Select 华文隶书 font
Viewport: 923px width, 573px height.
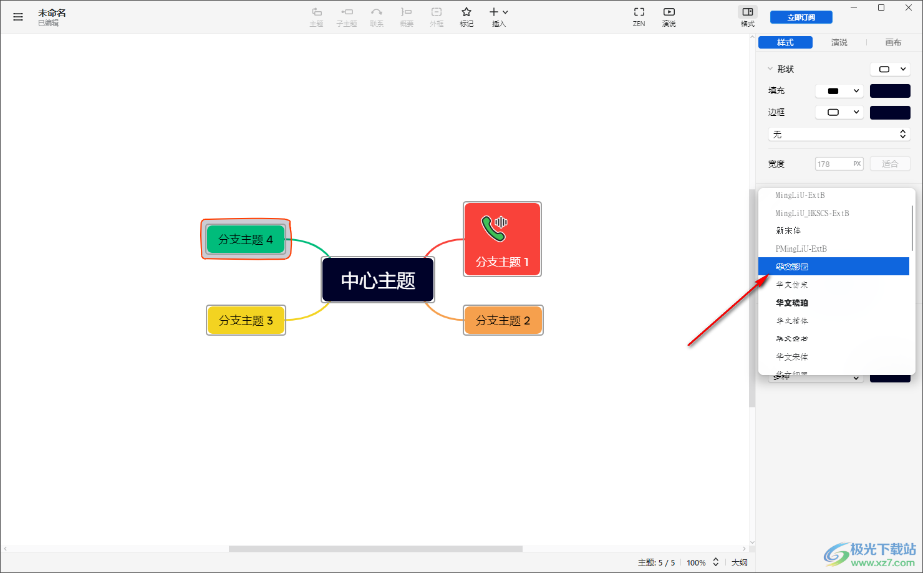tap(834, 339)
